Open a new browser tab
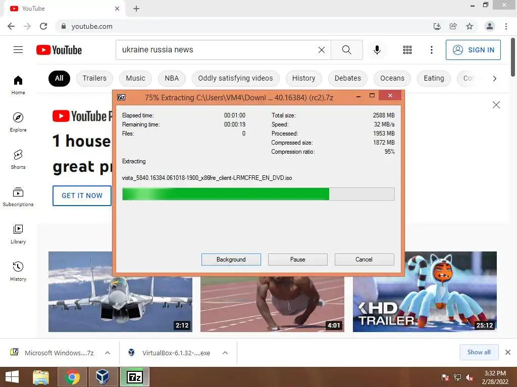Image resolution: width=517 pixels, height=387 pixels. pos(136,9)
